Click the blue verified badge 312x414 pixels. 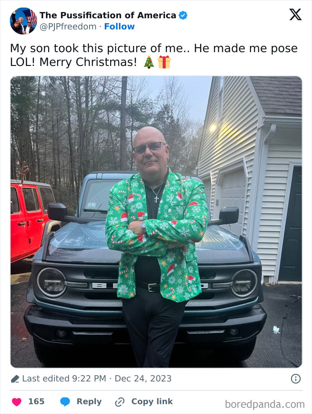(x=183, y=15)
